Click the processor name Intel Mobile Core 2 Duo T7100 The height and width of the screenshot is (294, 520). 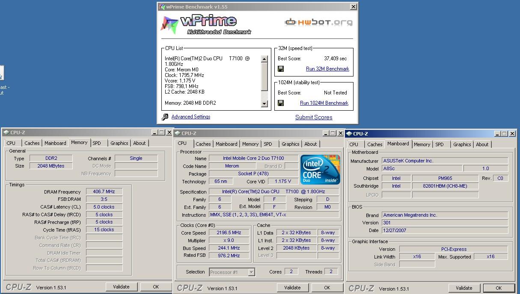point(253,159)
